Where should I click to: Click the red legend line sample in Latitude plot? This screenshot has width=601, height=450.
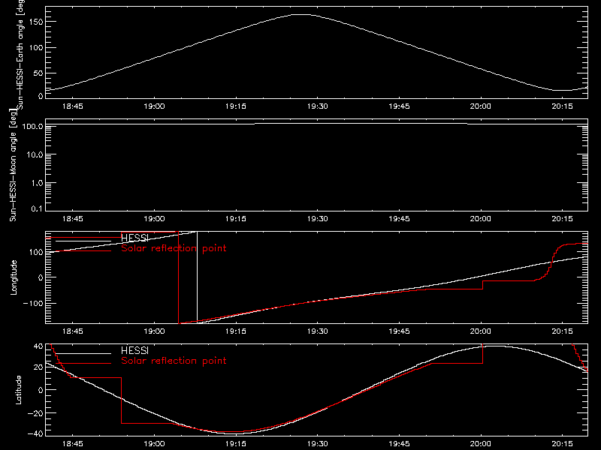pyautogui.click(x=83, y=364)
